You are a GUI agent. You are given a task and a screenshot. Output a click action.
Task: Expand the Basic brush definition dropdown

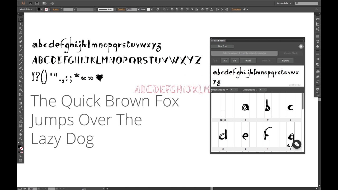[115, 9]
